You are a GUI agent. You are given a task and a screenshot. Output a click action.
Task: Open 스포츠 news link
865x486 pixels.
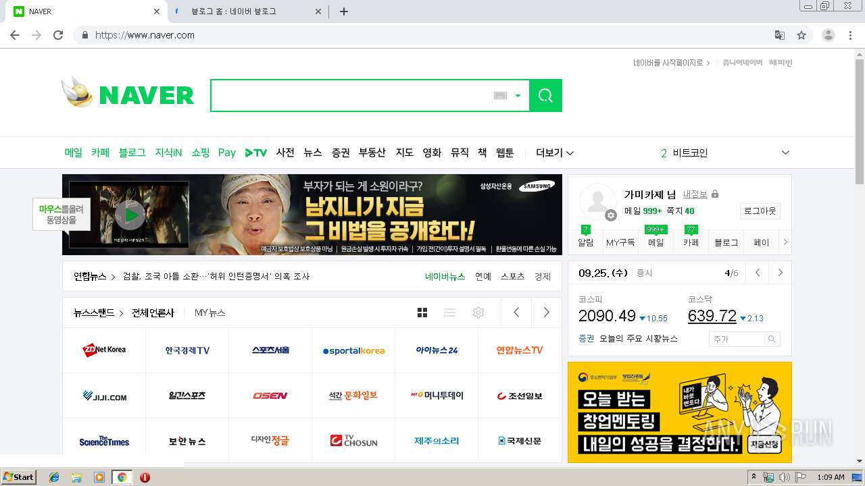(x=513, y=276)
